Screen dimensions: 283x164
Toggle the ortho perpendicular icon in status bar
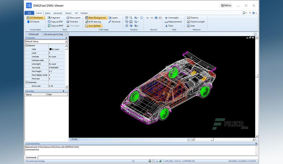(x=157, y=161)
